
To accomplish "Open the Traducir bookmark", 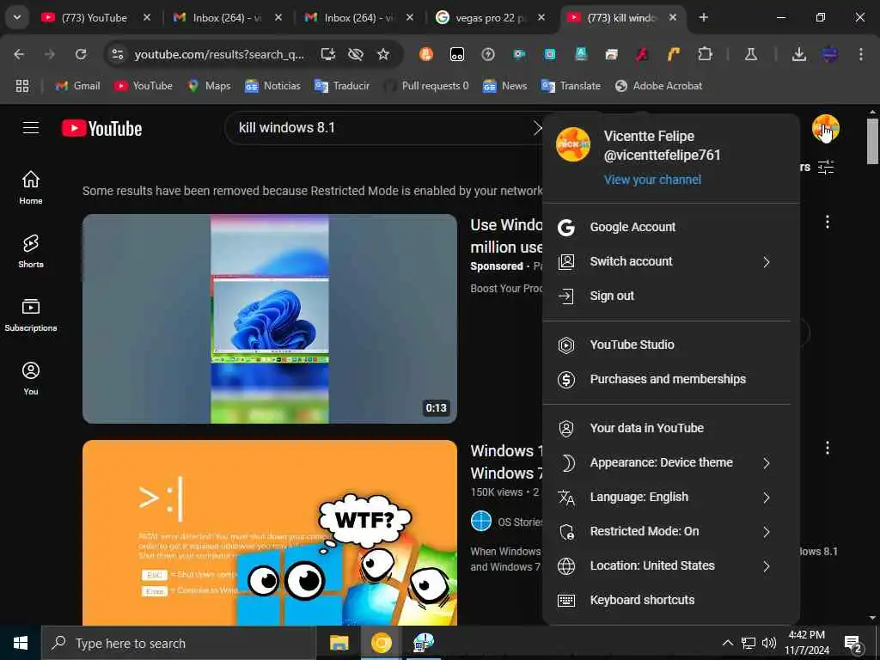I will point(342,86).
